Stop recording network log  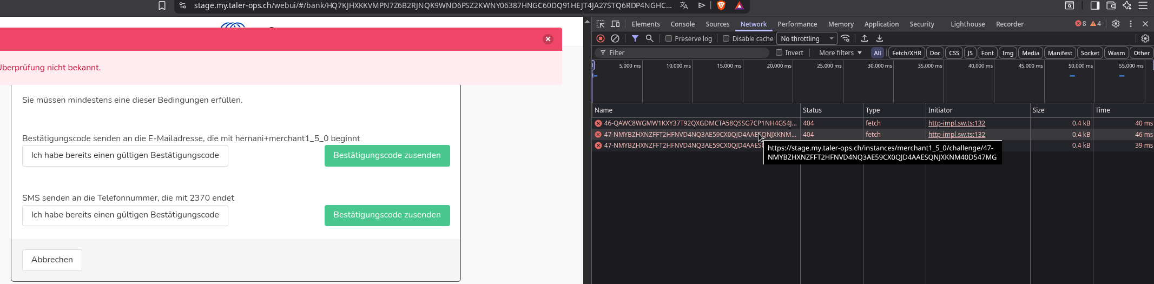[x=601, y=38]
